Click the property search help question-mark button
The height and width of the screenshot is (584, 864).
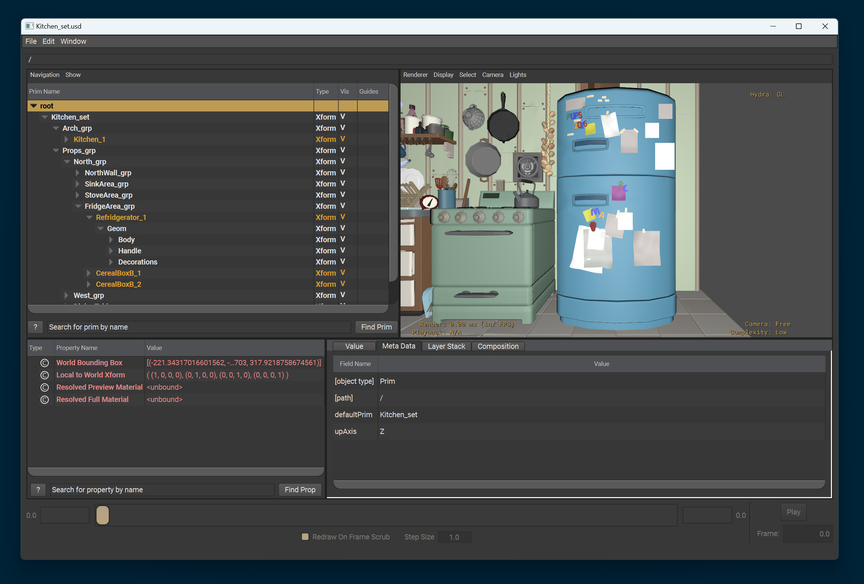pyautogui.click(x=38, y=490)
